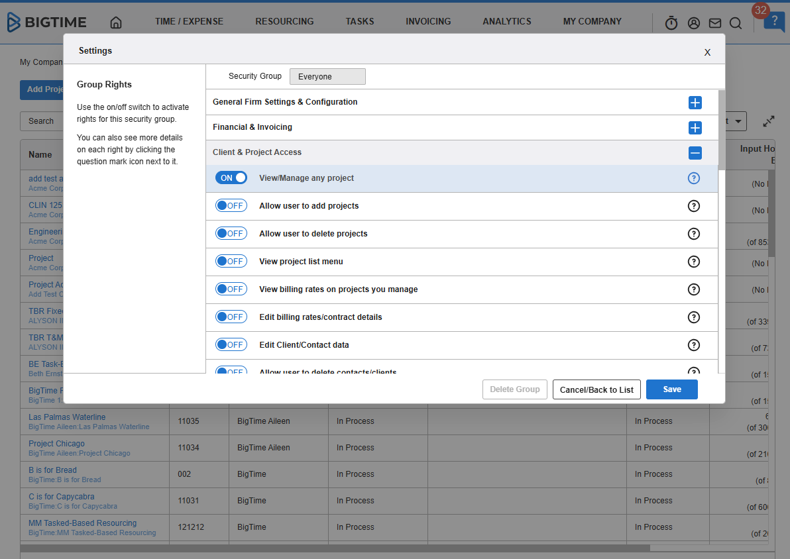Show help for Edit Client/Contact data

(694, 345)
